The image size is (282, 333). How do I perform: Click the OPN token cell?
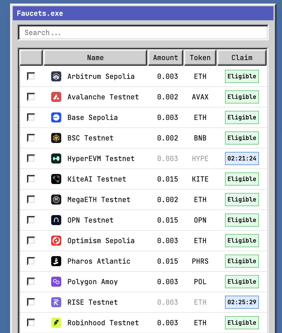point(200,220)
